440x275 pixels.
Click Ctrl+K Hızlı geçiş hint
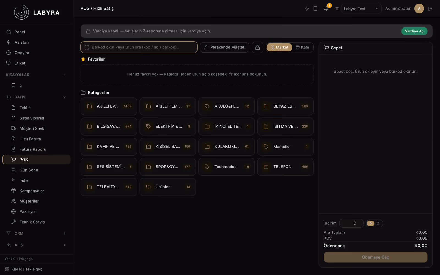click(x=19, y=259)
